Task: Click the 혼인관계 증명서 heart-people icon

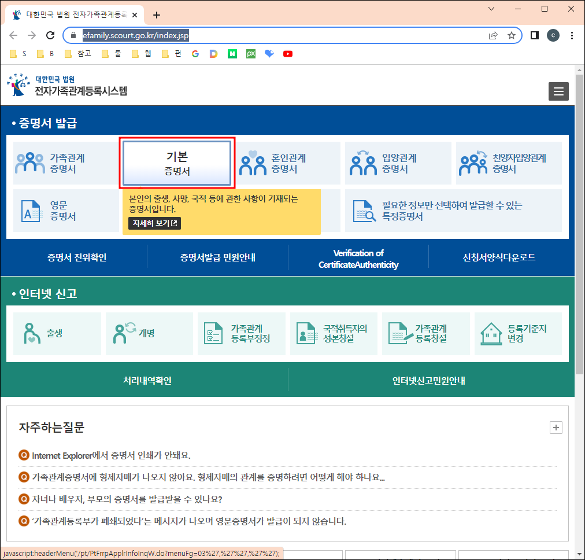Action: [x=252, y=163]
